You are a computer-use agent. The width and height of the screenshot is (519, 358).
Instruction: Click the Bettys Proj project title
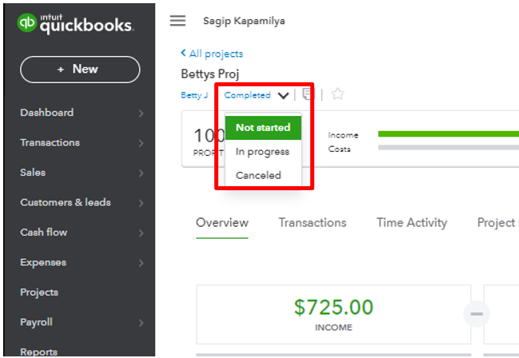(x=210, y=74)
